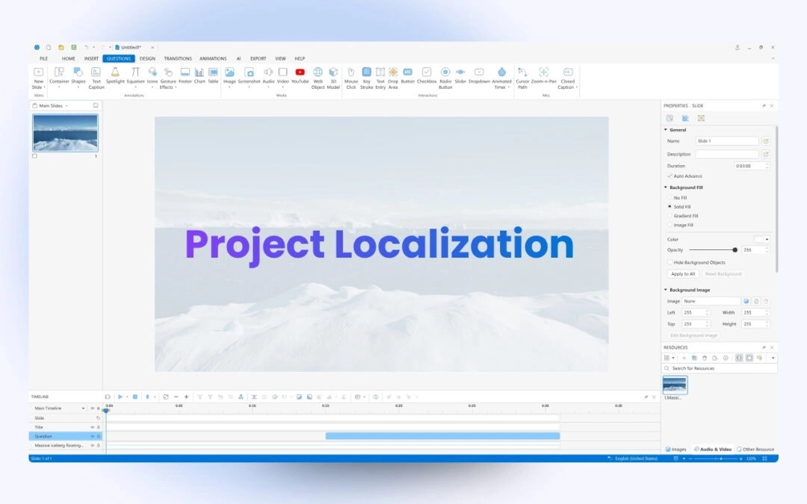Collapse the Background Image section
Screen dimensions: 807x504
click(x=666, y=290)
